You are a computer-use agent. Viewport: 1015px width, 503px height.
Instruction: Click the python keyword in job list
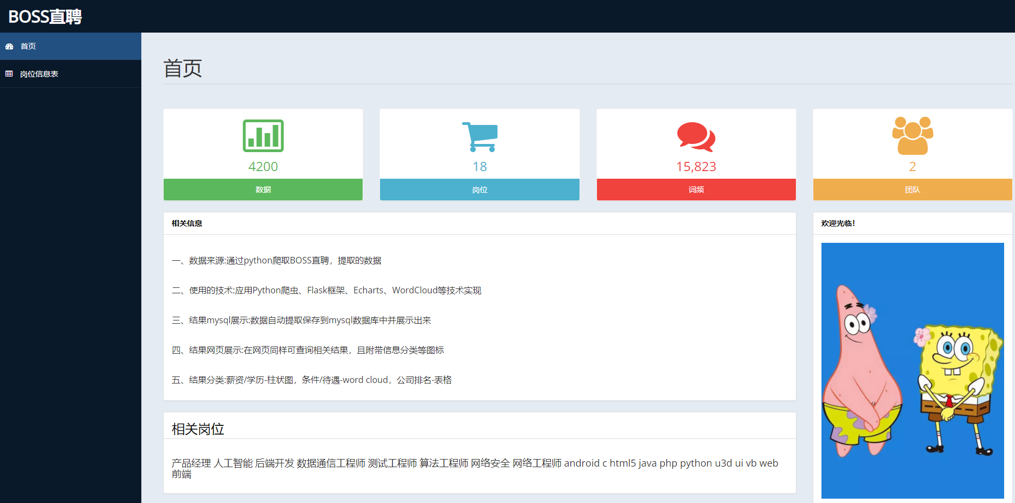point(696,463)
